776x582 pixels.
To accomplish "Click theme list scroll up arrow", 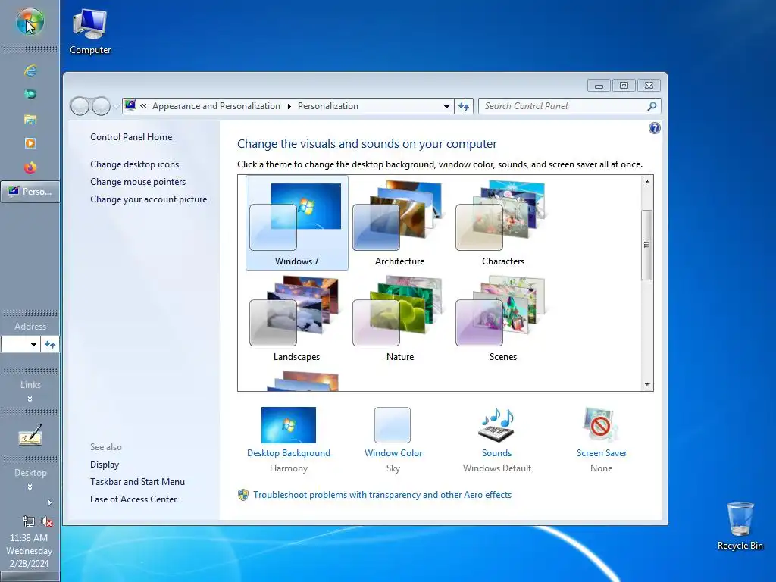I will (x=647, y=182).
